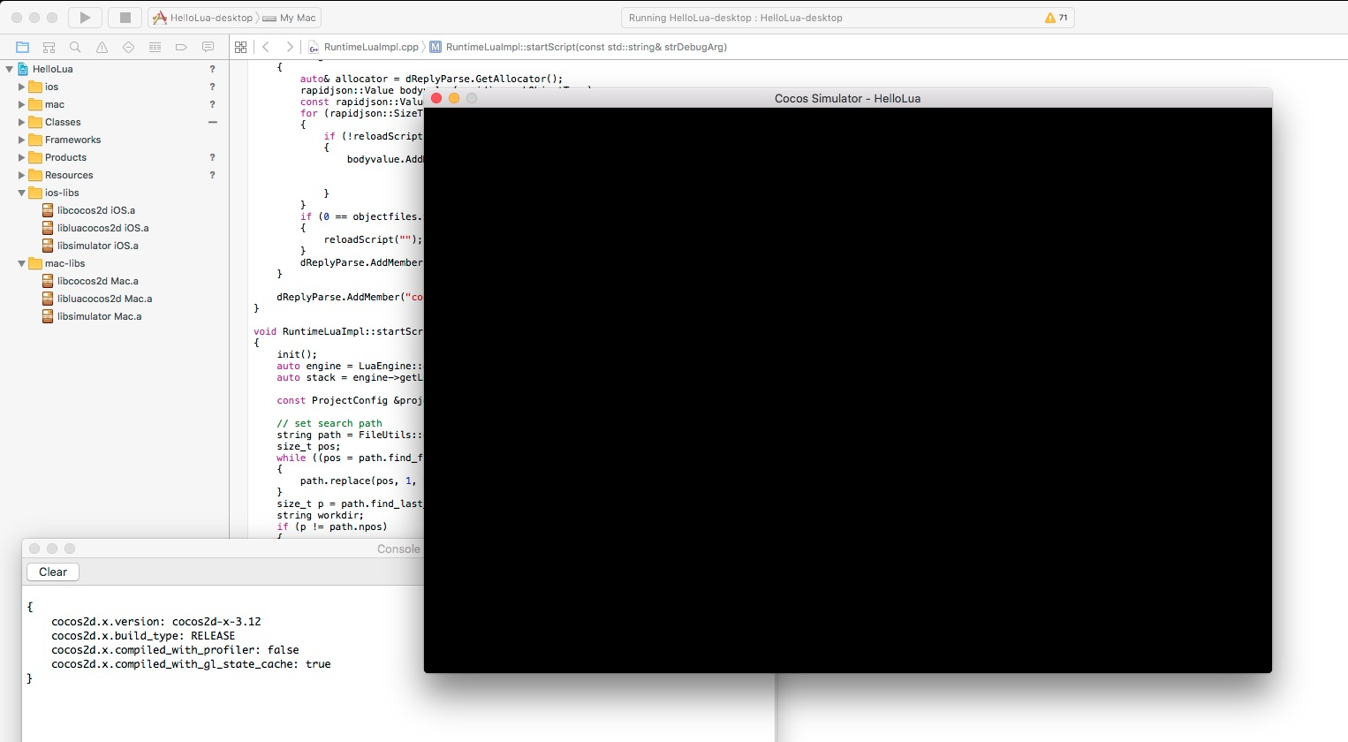Click the Cocos Simulator black viewport
This screenshot has width=1348, height=742.
848,390
